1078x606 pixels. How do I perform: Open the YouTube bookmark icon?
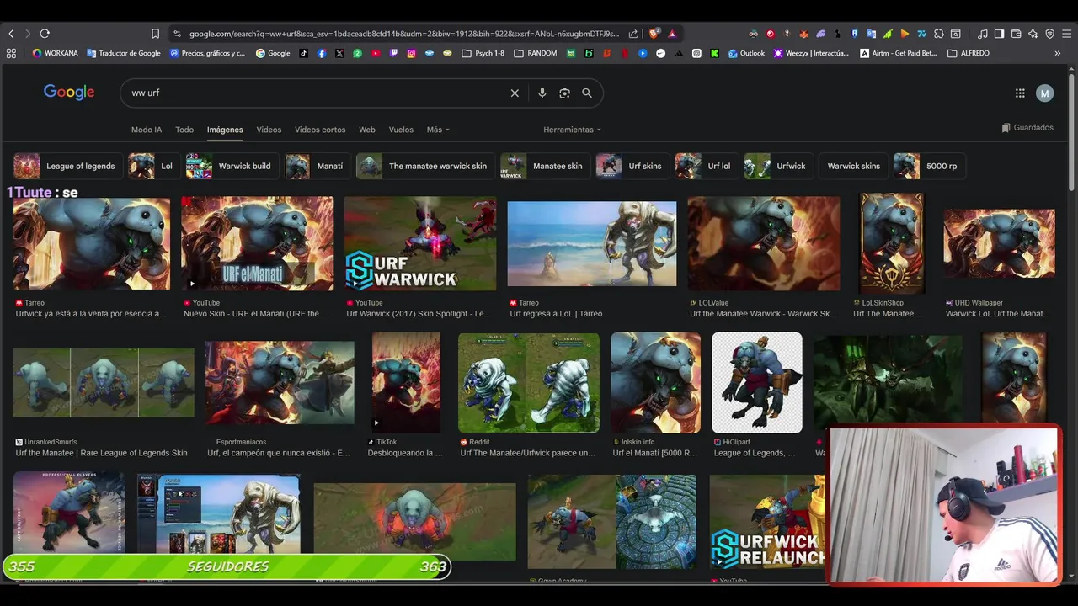point(376,53)
